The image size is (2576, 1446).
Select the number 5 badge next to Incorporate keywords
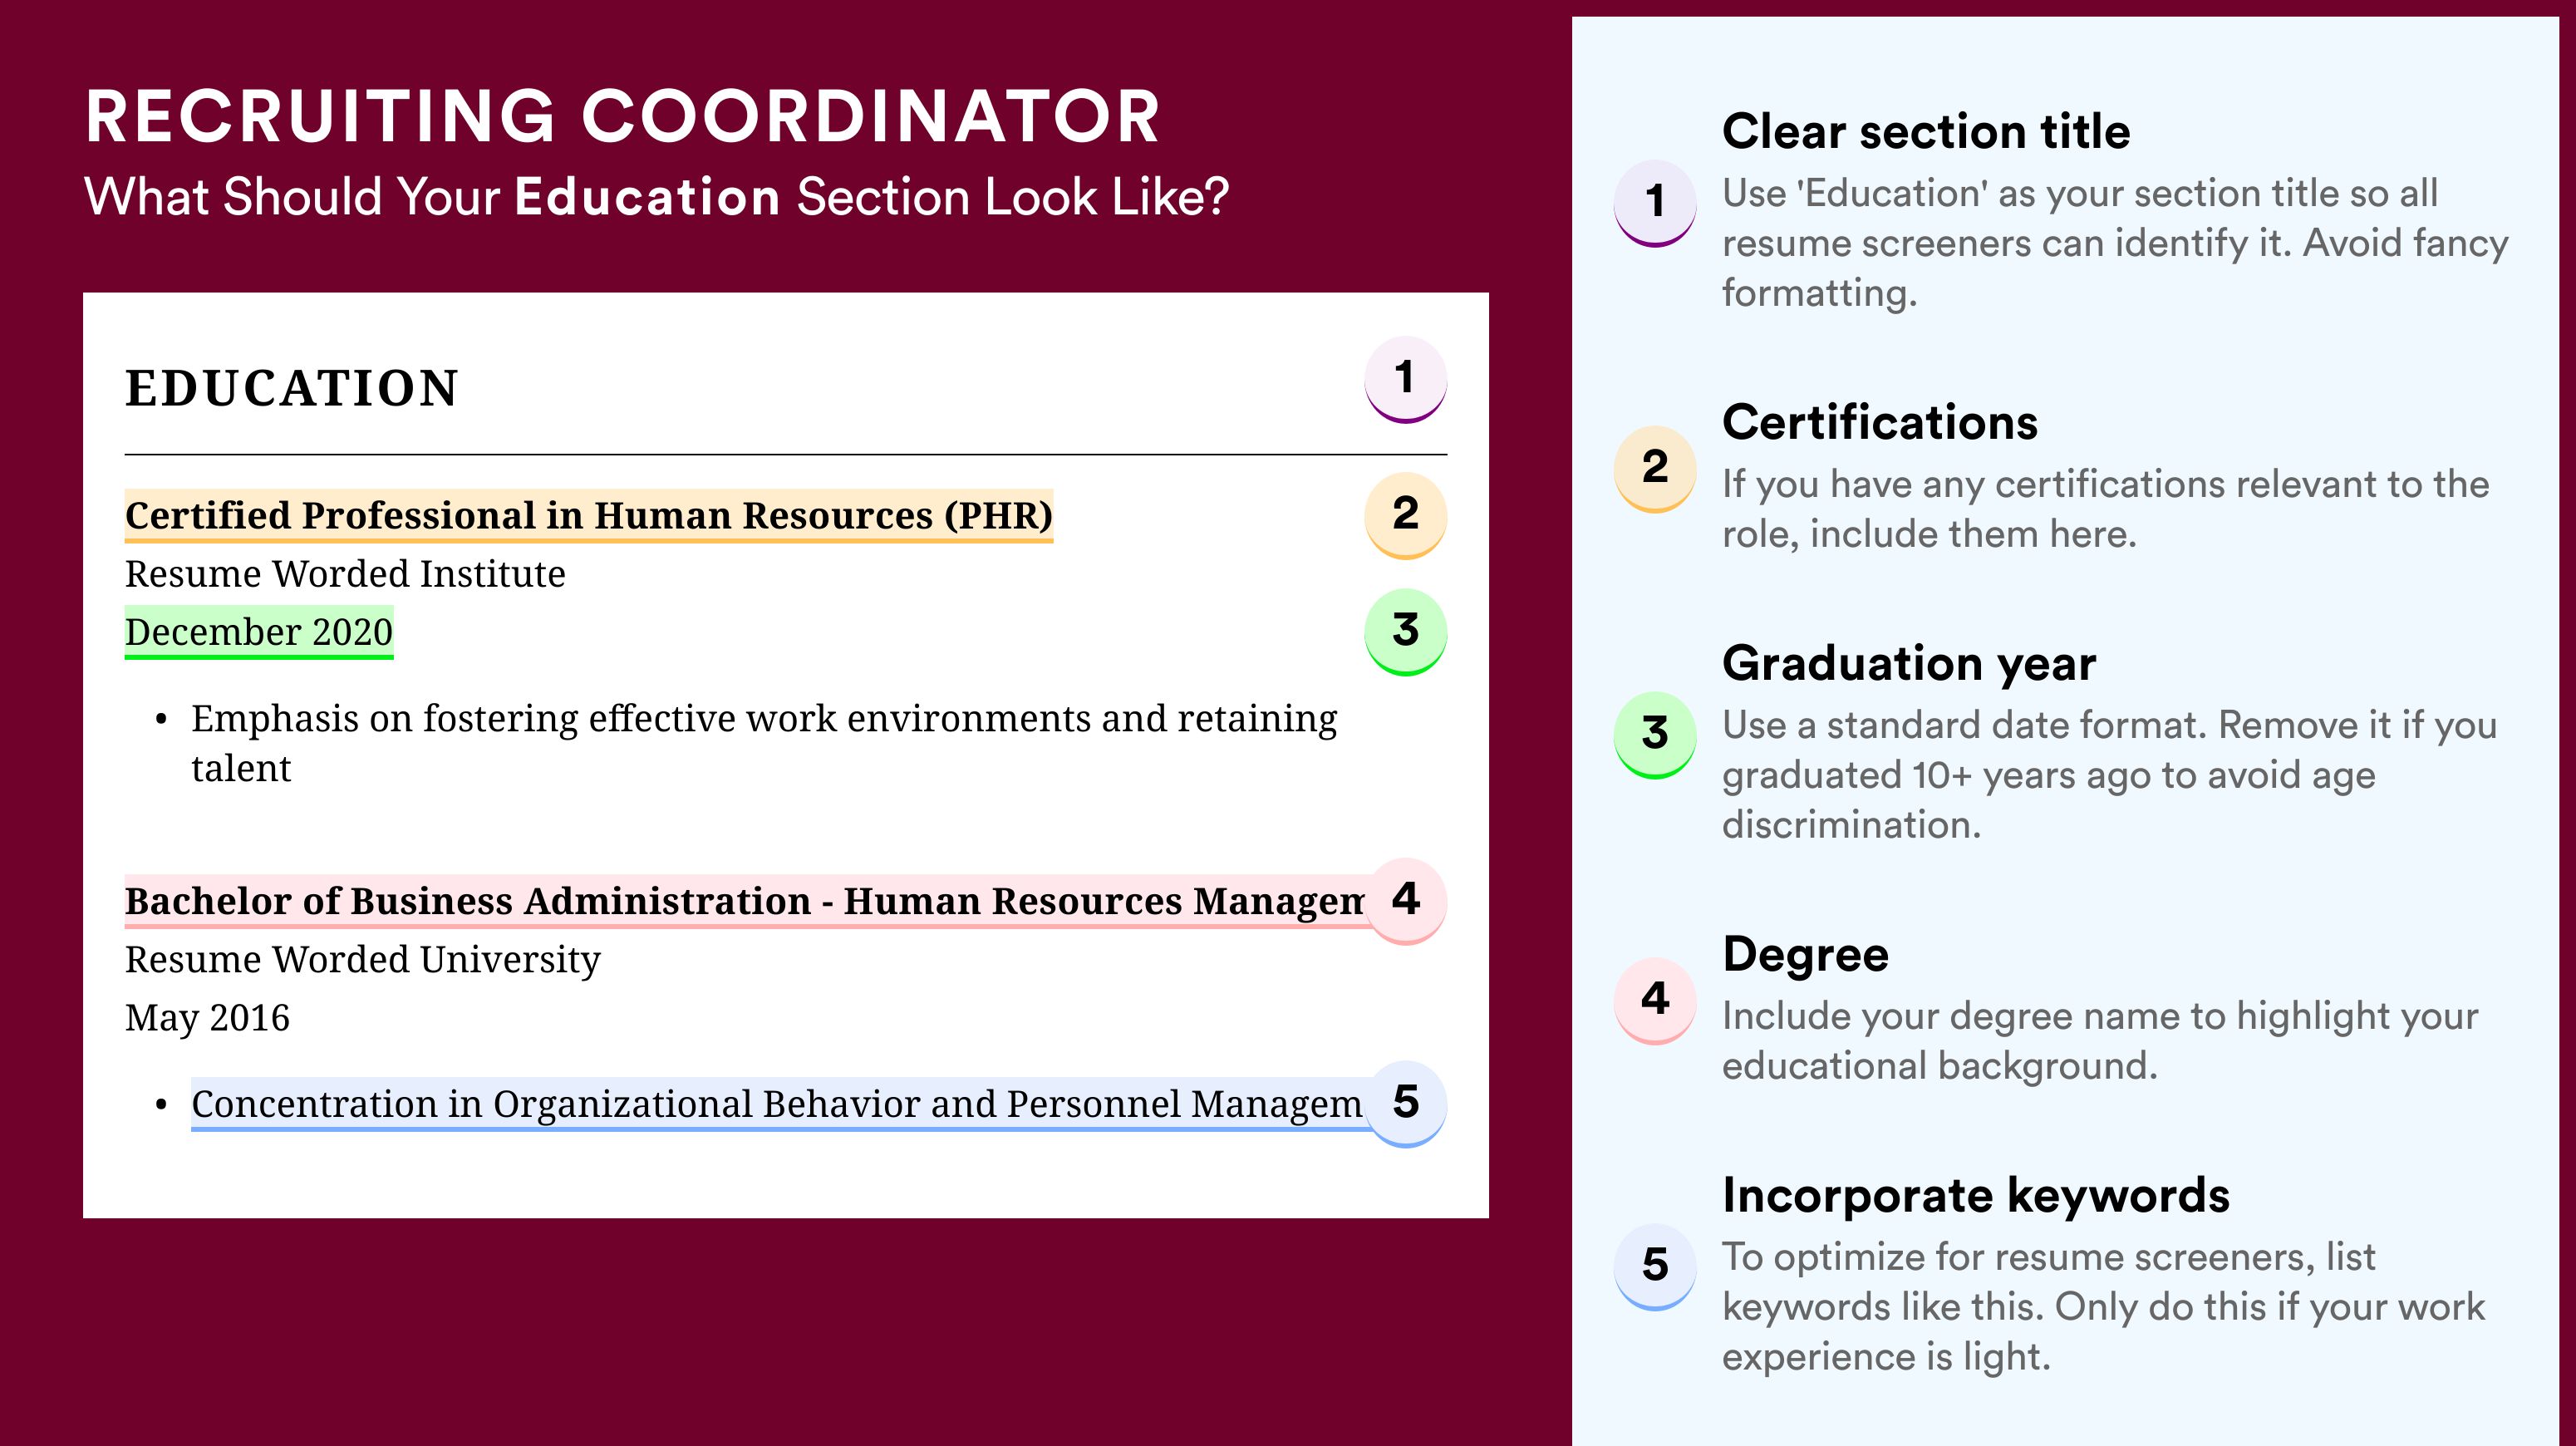(1655, 1266)
